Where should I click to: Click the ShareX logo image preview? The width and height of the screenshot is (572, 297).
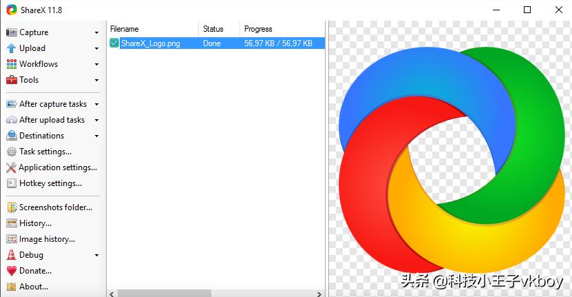(x=452, y=160)
